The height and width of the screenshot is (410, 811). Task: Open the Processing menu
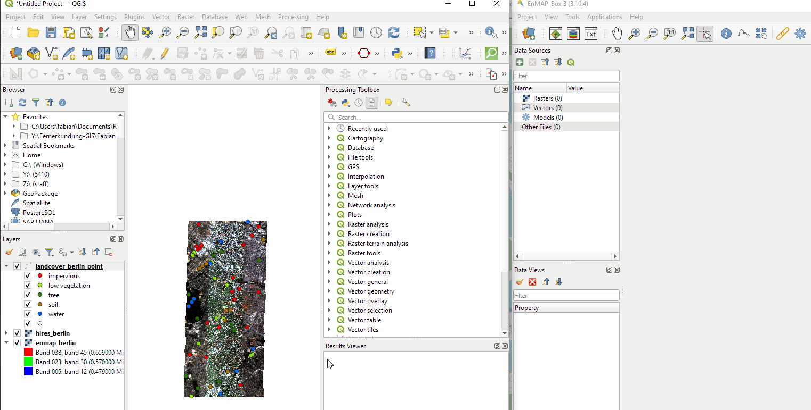pos(293,16)
